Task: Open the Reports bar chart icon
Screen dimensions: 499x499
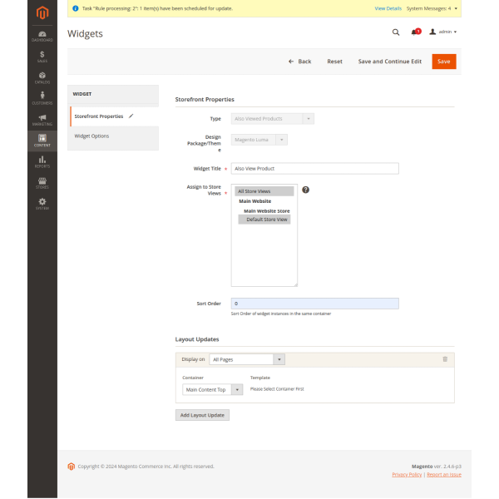Action: tap(42, 161)
